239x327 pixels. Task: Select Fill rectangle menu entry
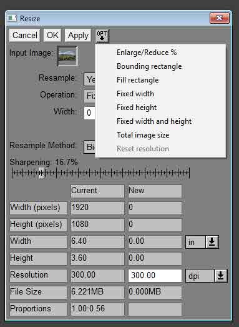(x=138, y=80)
